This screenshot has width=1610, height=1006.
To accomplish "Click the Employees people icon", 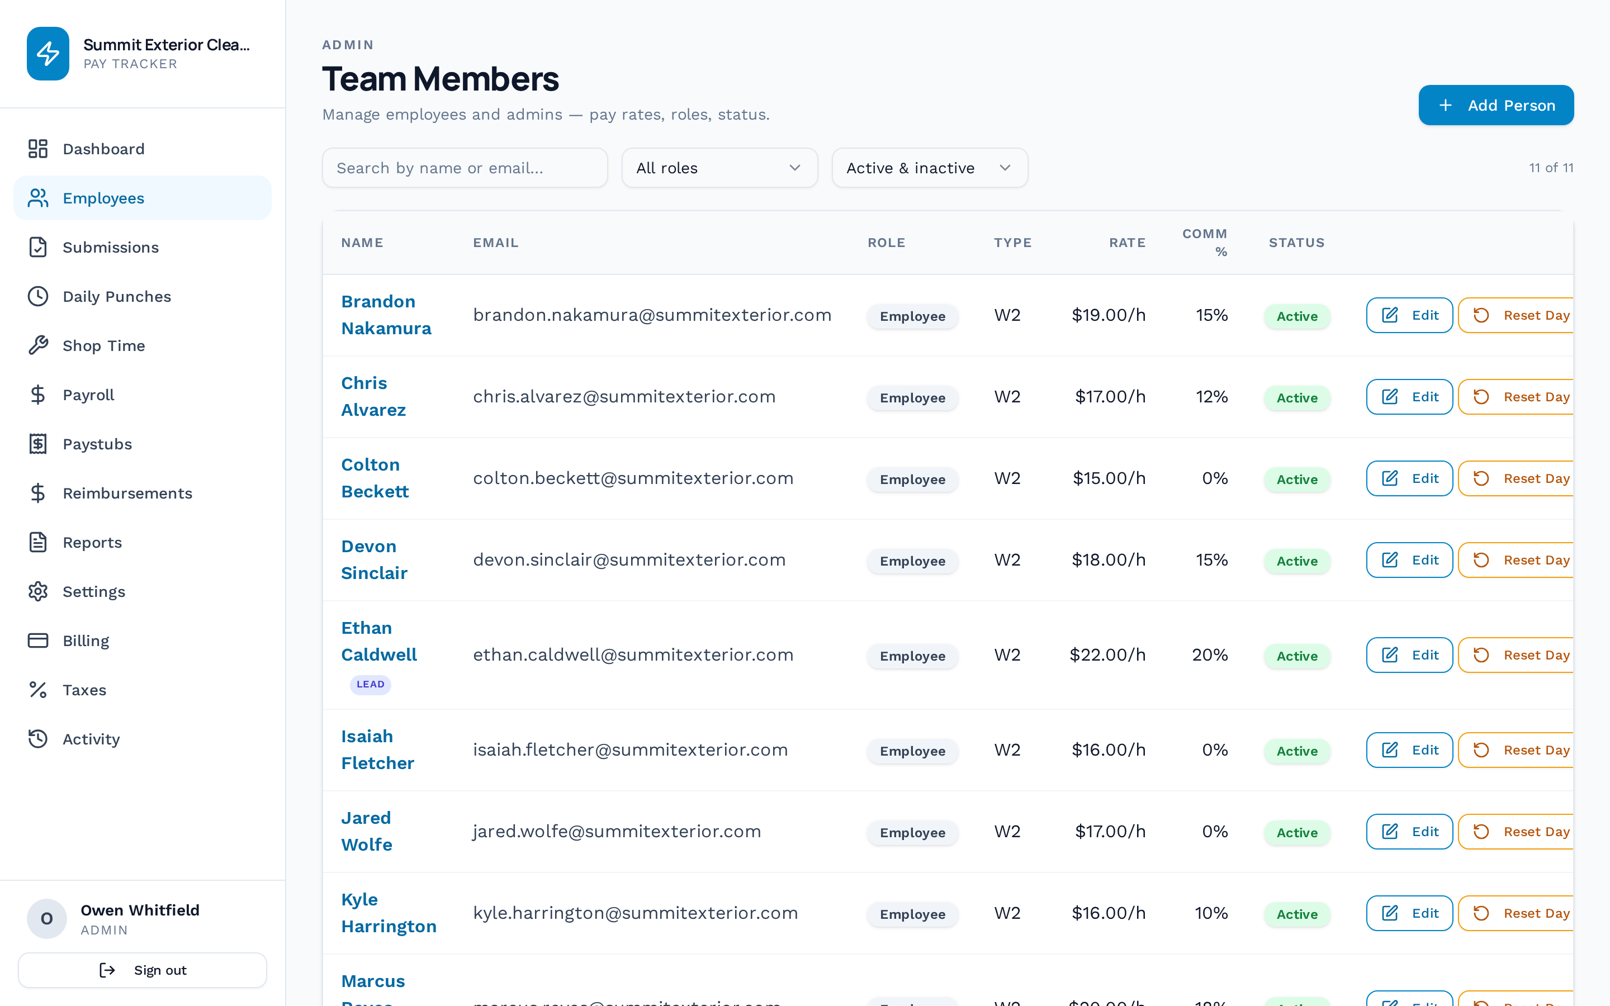I will click(x=38, y=198).
